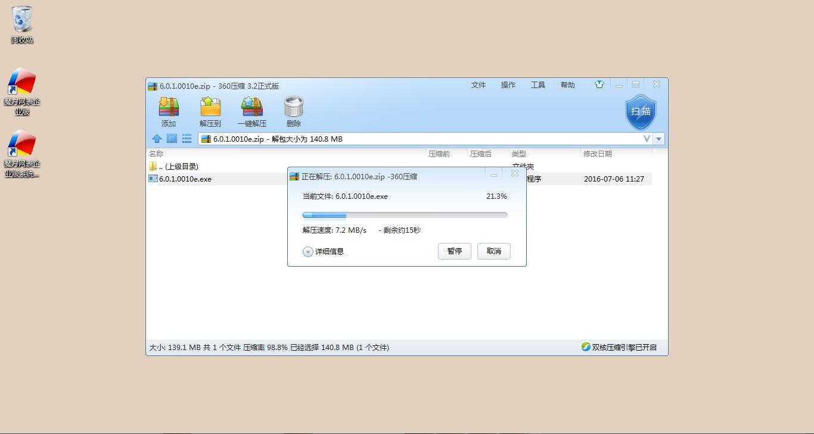This screenshot has width=814, height=434.
Task: Close the 360压缩 main window
Action: pos(656,85)
